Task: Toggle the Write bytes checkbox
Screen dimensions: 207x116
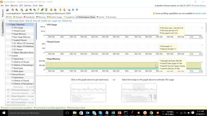Action: (x=12, y=71)
